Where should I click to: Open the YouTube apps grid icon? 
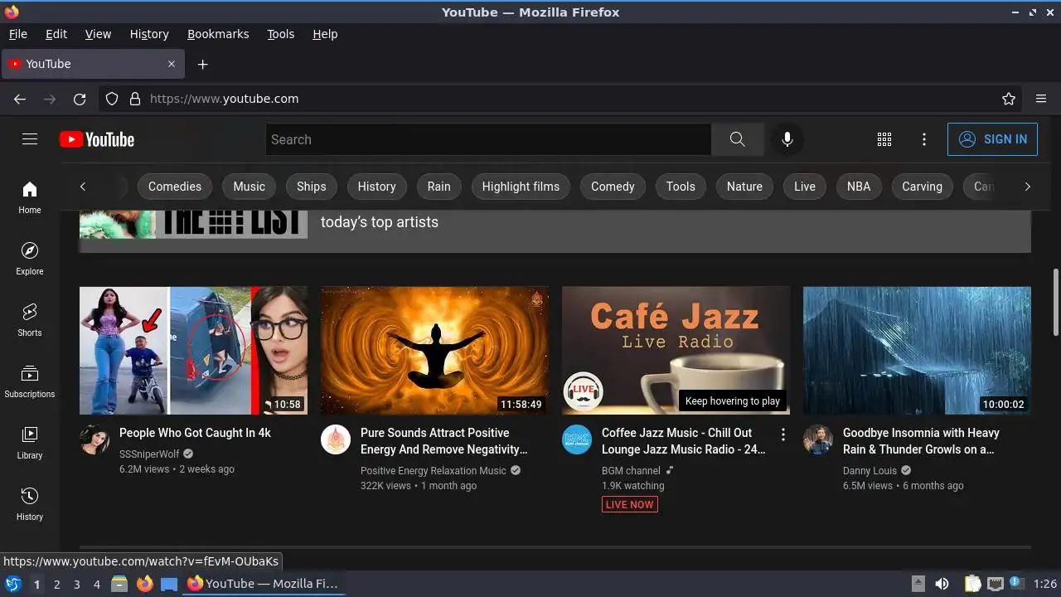884,139
